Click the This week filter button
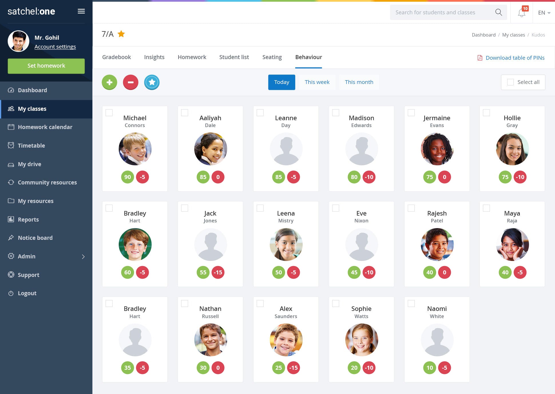 click(317, 82)
